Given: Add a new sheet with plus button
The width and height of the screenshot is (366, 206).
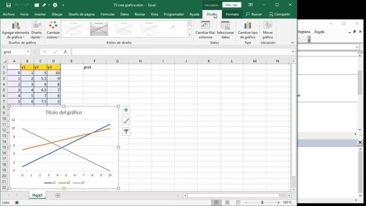Looking at the screenshot, I should click(58, 195).
